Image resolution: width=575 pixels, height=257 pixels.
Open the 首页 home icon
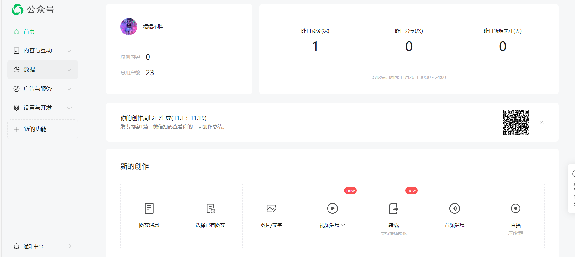tap(17, 32)
